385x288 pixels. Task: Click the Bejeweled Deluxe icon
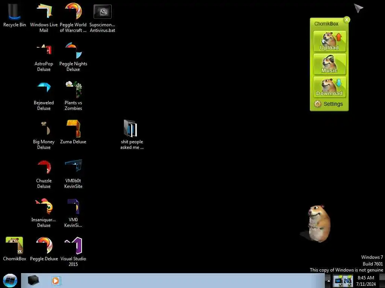pyautogui.click(x=44, y=96)
